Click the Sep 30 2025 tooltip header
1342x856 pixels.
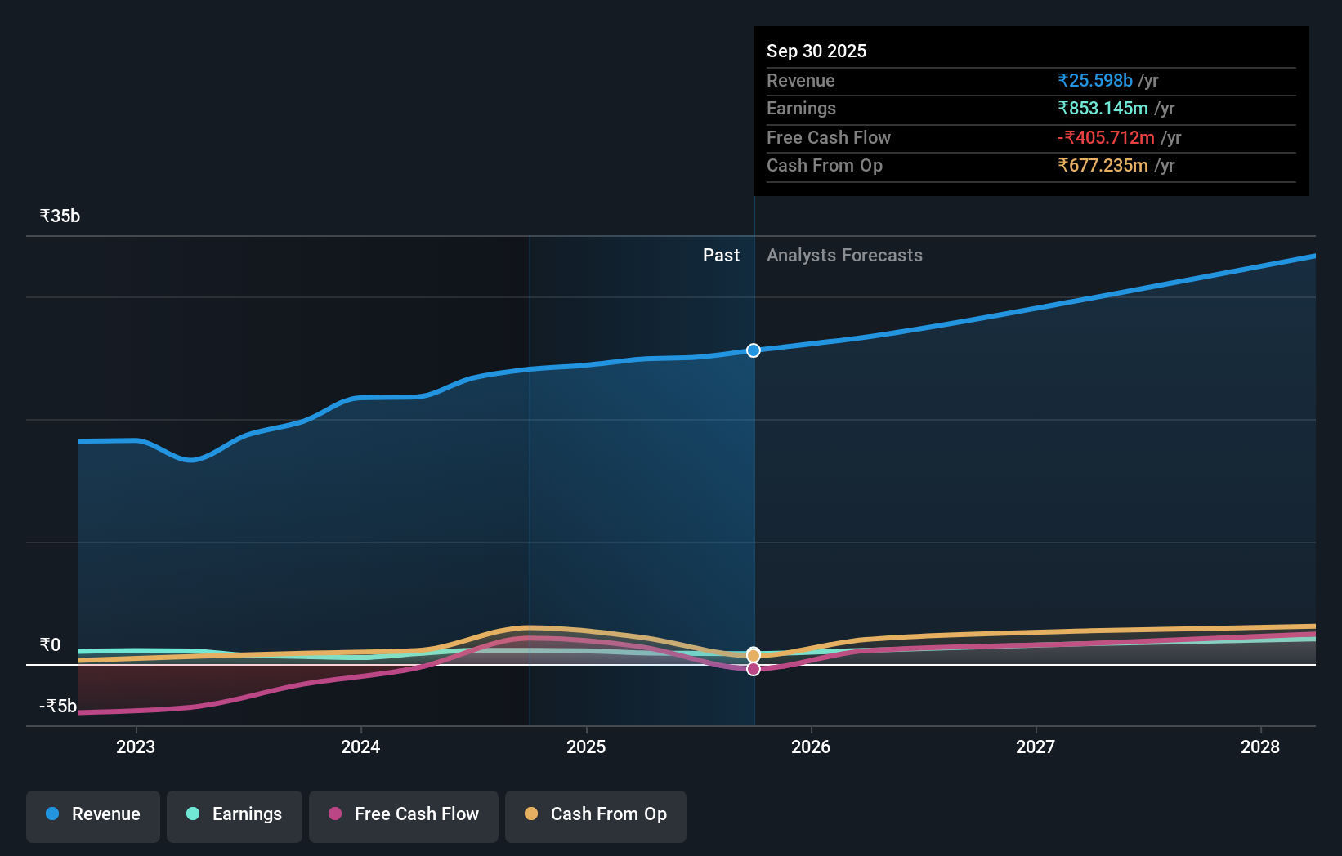coord(816,51)
